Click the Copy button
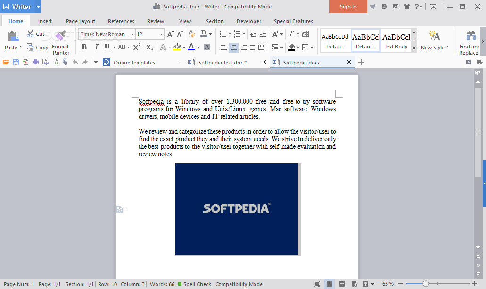The height and width of the screenshot is (289, 486). (x=38, y=48)
